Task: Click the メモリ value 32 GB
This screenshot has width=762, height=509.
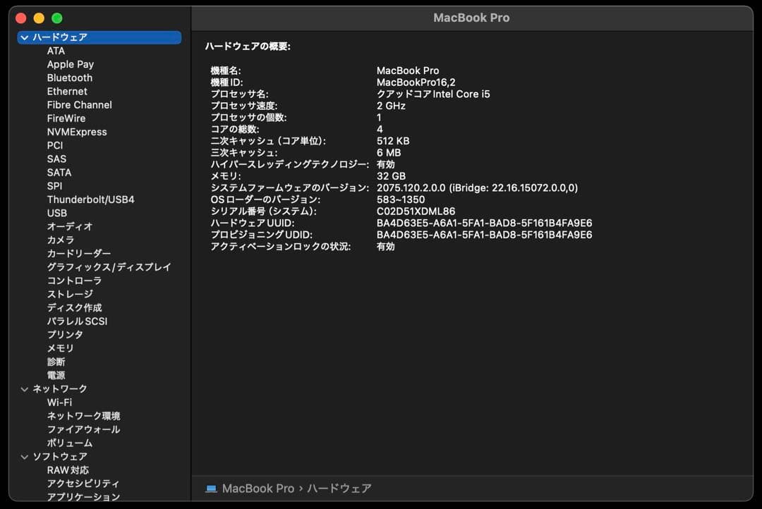Action: (391, 176)
